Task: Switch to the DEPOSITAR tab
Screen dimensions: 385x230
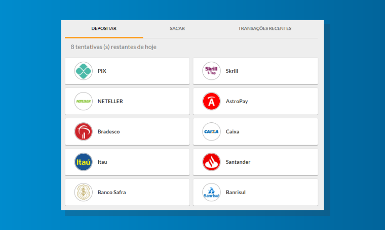Action: (104, 28)
